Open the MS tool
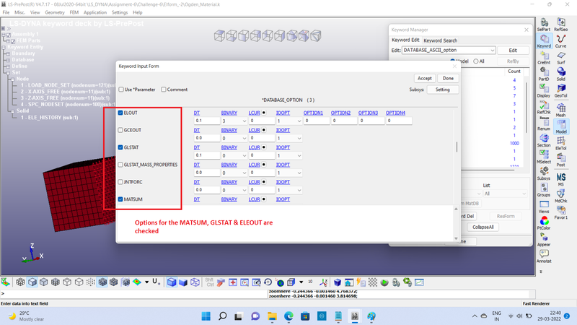 click(561, 179)
